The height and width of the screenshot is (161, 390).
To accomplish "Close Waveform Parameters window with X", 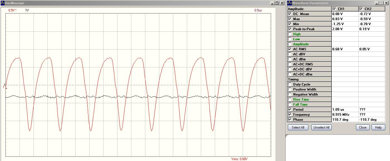I will pos(386,3).
